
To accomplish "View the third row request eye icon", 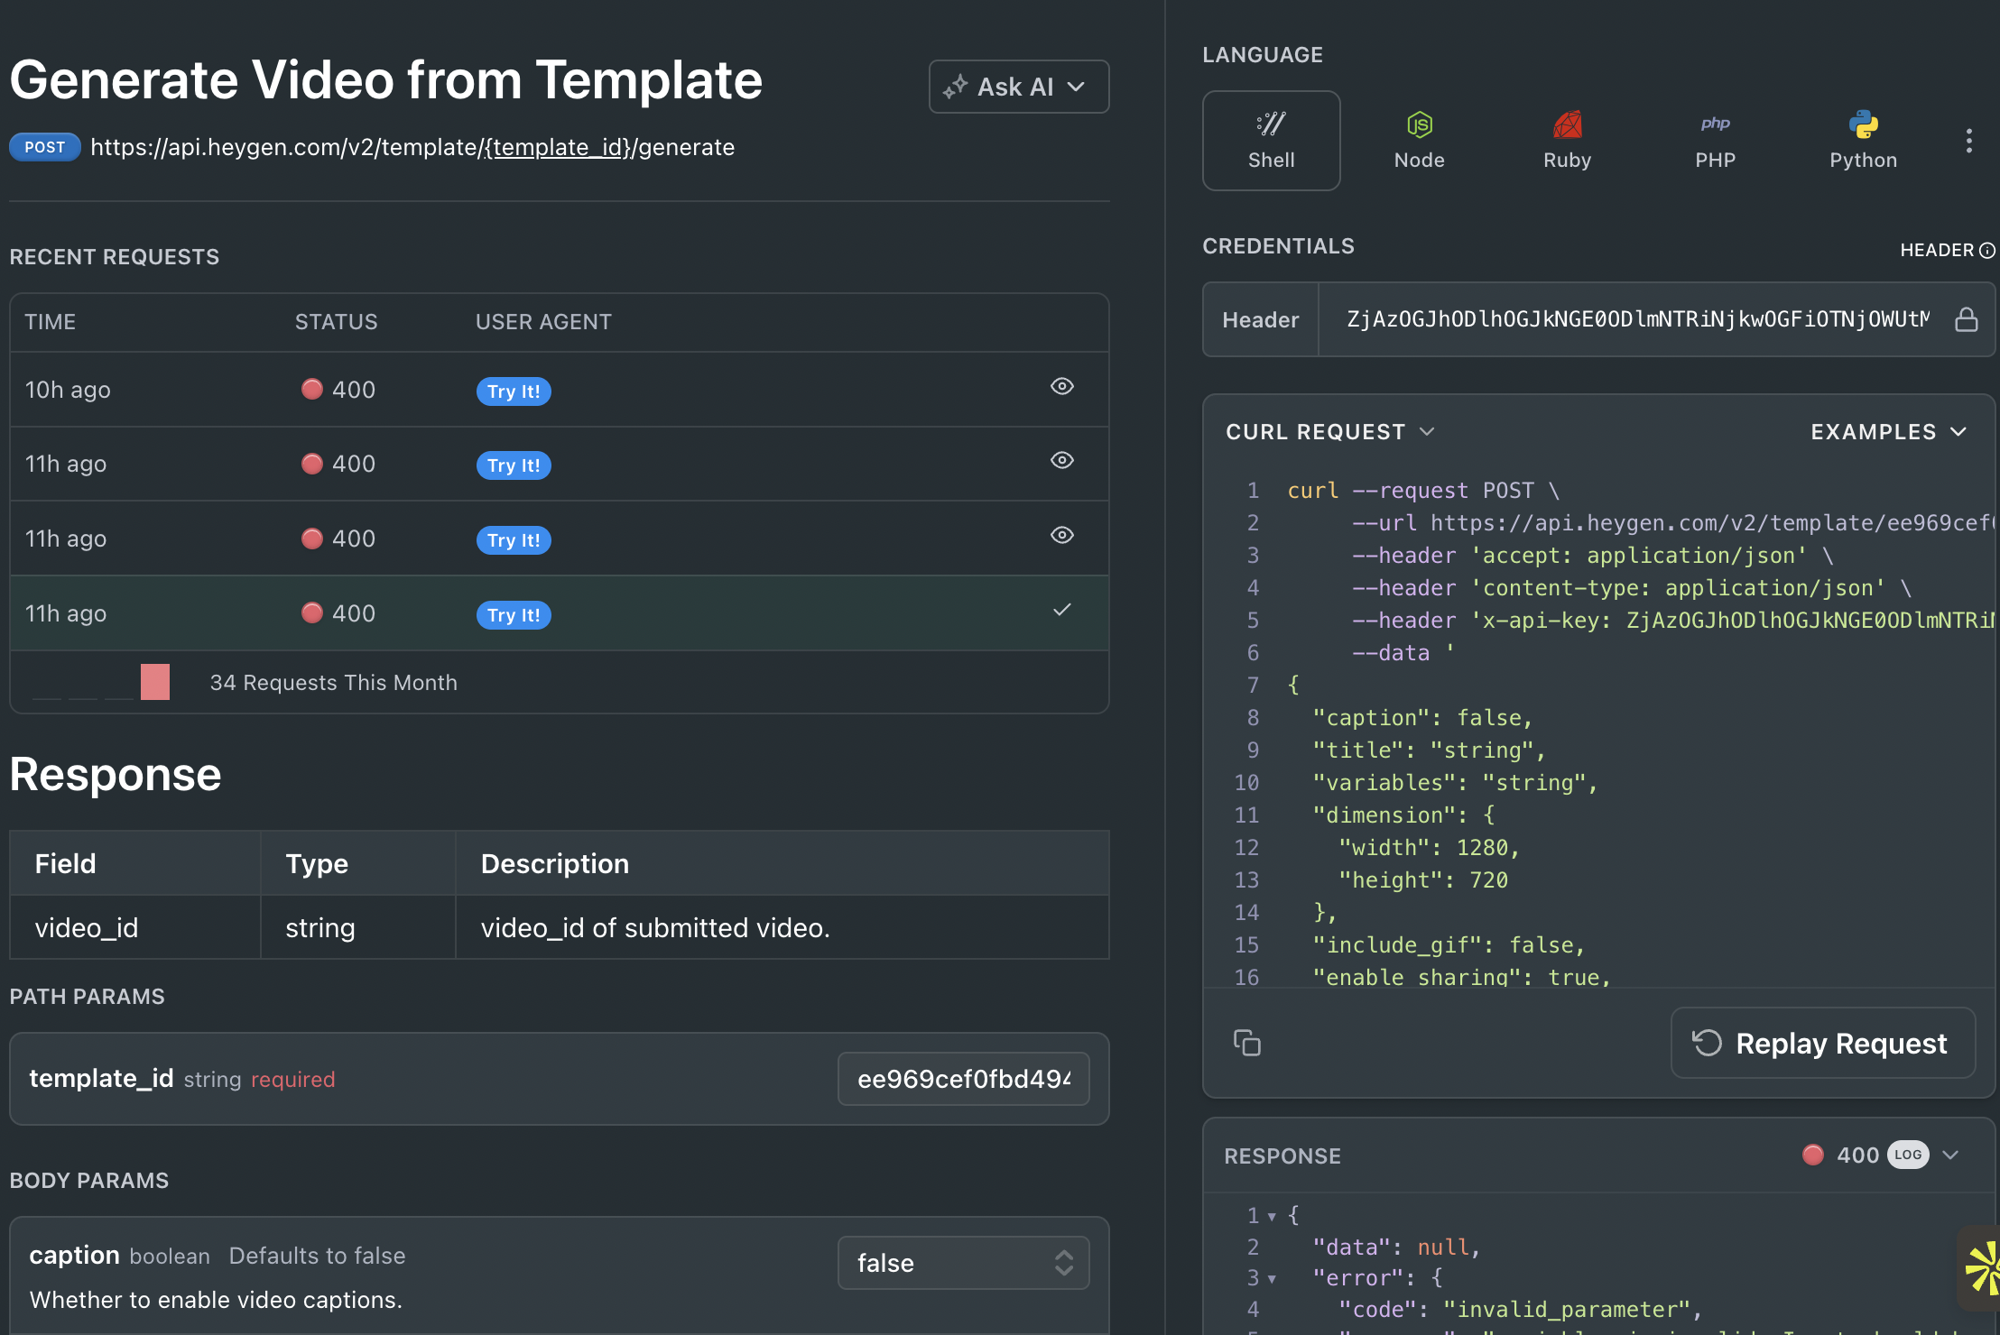I will tap(1061, 536).
